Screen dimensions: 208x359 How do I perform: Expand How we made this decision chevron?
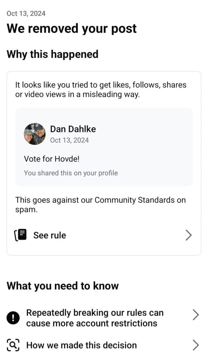pyautogui.click(x=196, y=345)
